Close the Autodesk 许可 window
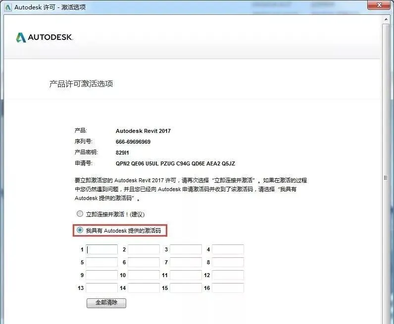Screen dimensions: 394x324 pos(380,5)
